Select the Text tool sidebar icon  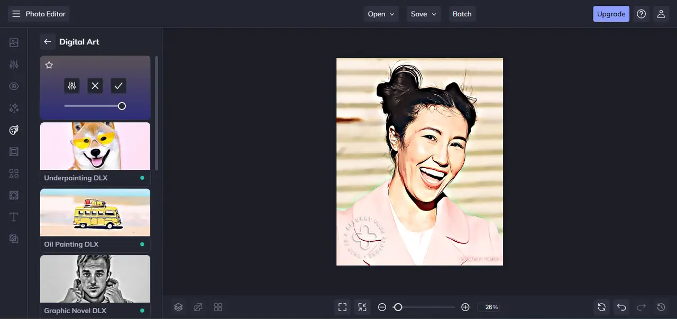pyautogui.click(x=14, y=217)
